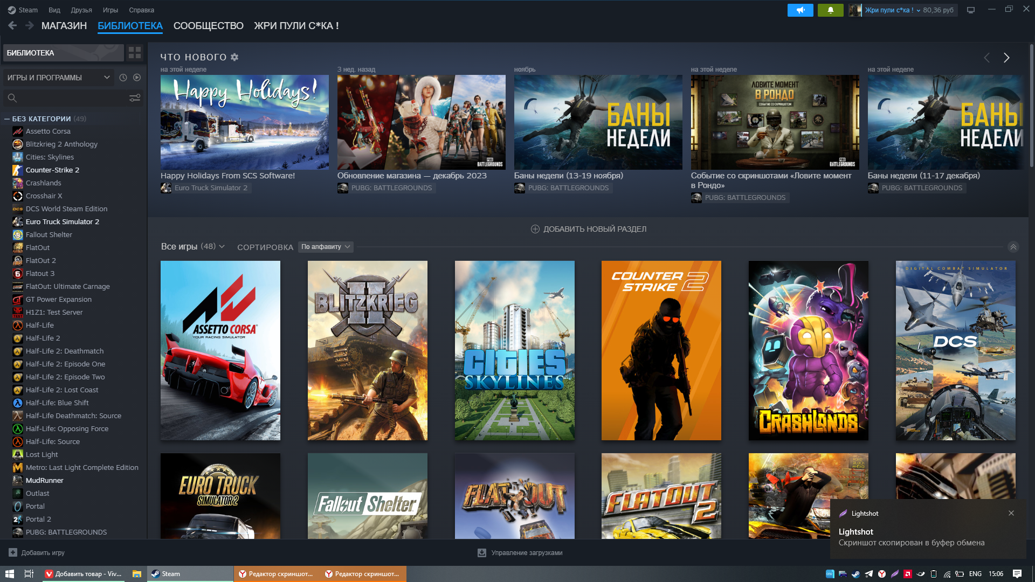Viewport: 1035px width, 582px height.
Task: Select Cities: Skylines in the sidebar
Action: click(50, 157)
